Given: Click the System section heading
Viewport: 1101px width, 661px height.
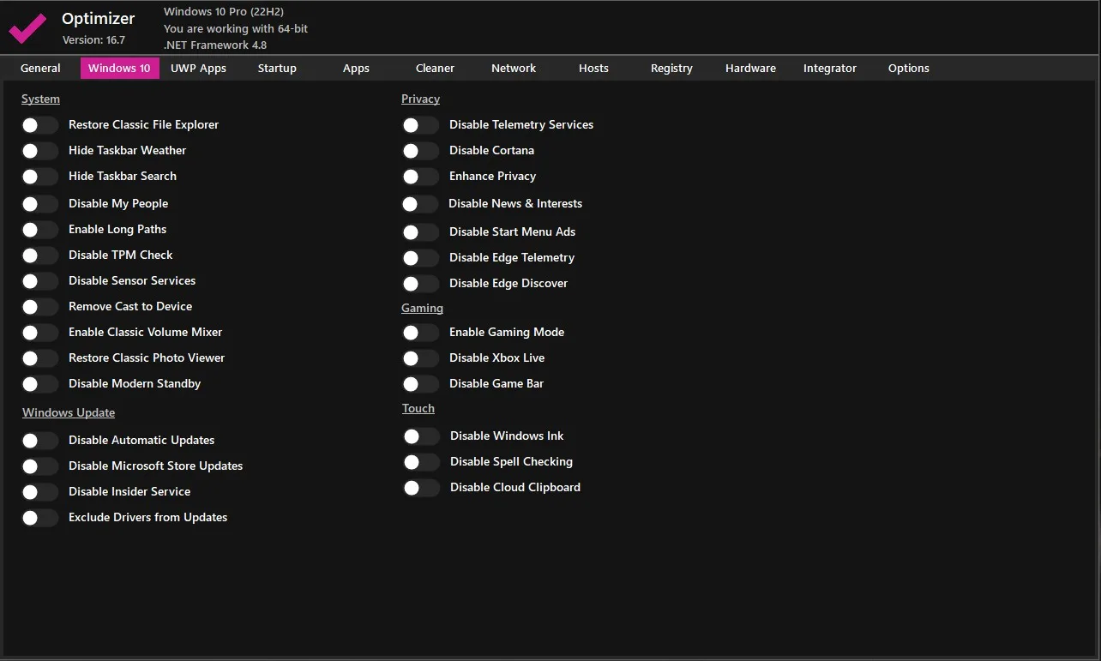Looking at the screenshot, I should pos(40,99).
